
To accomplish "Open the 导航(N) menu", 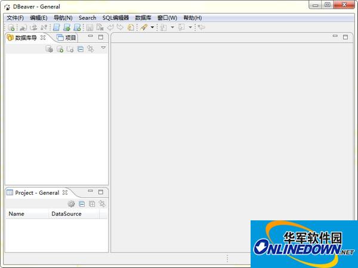I will click(x=63, y=18).
